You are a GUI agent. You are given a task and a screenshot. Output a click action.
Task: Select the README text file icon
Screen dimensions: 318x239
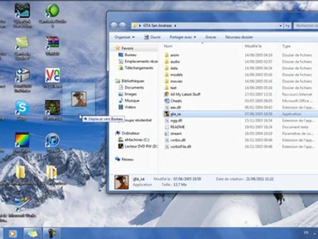[x=167, y=127]
